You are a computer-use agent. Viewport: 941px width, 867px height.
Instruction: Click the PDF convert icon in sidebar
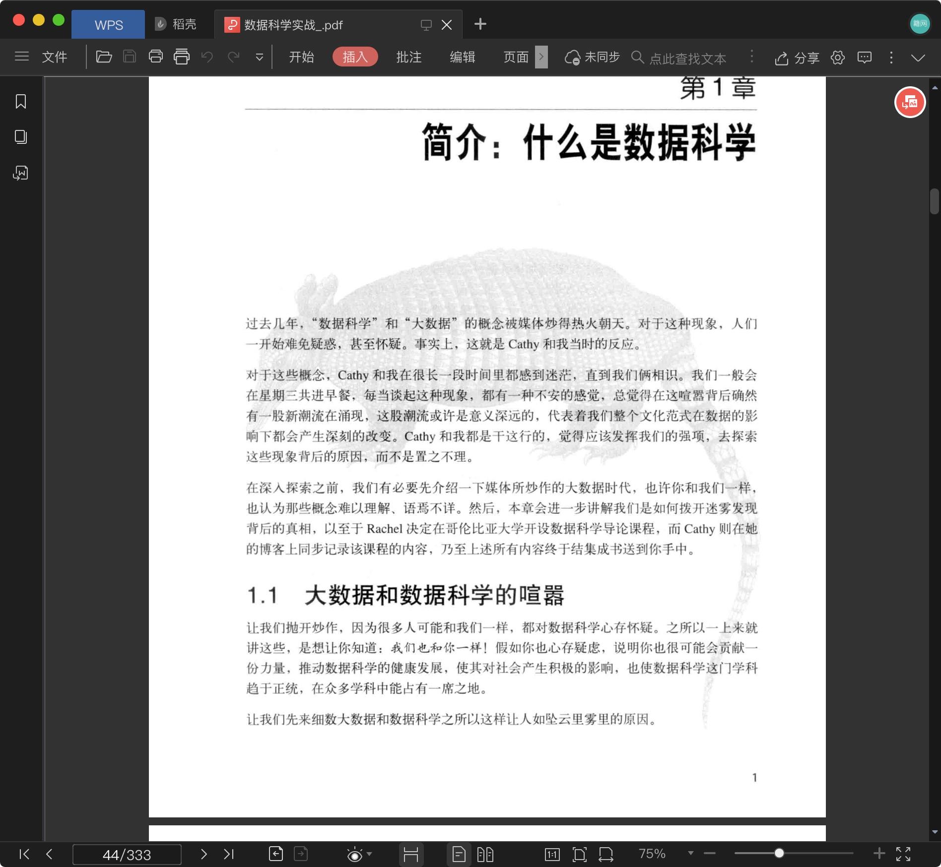pyautogui.click(x=21, y=173)
